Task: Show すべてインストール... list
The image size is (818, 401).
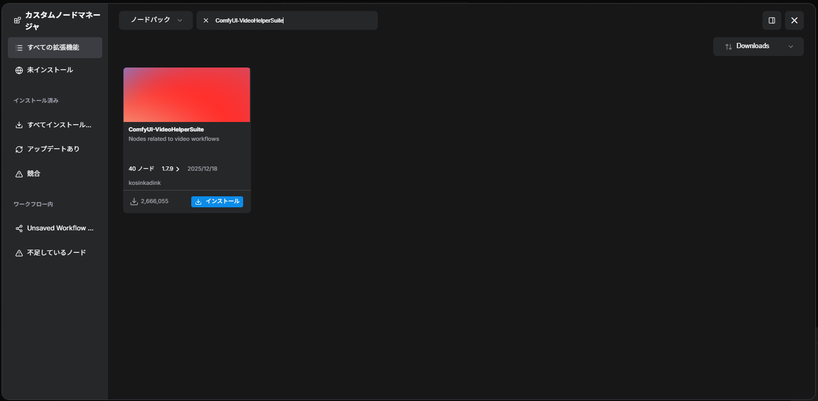Action: click(55, 125)
